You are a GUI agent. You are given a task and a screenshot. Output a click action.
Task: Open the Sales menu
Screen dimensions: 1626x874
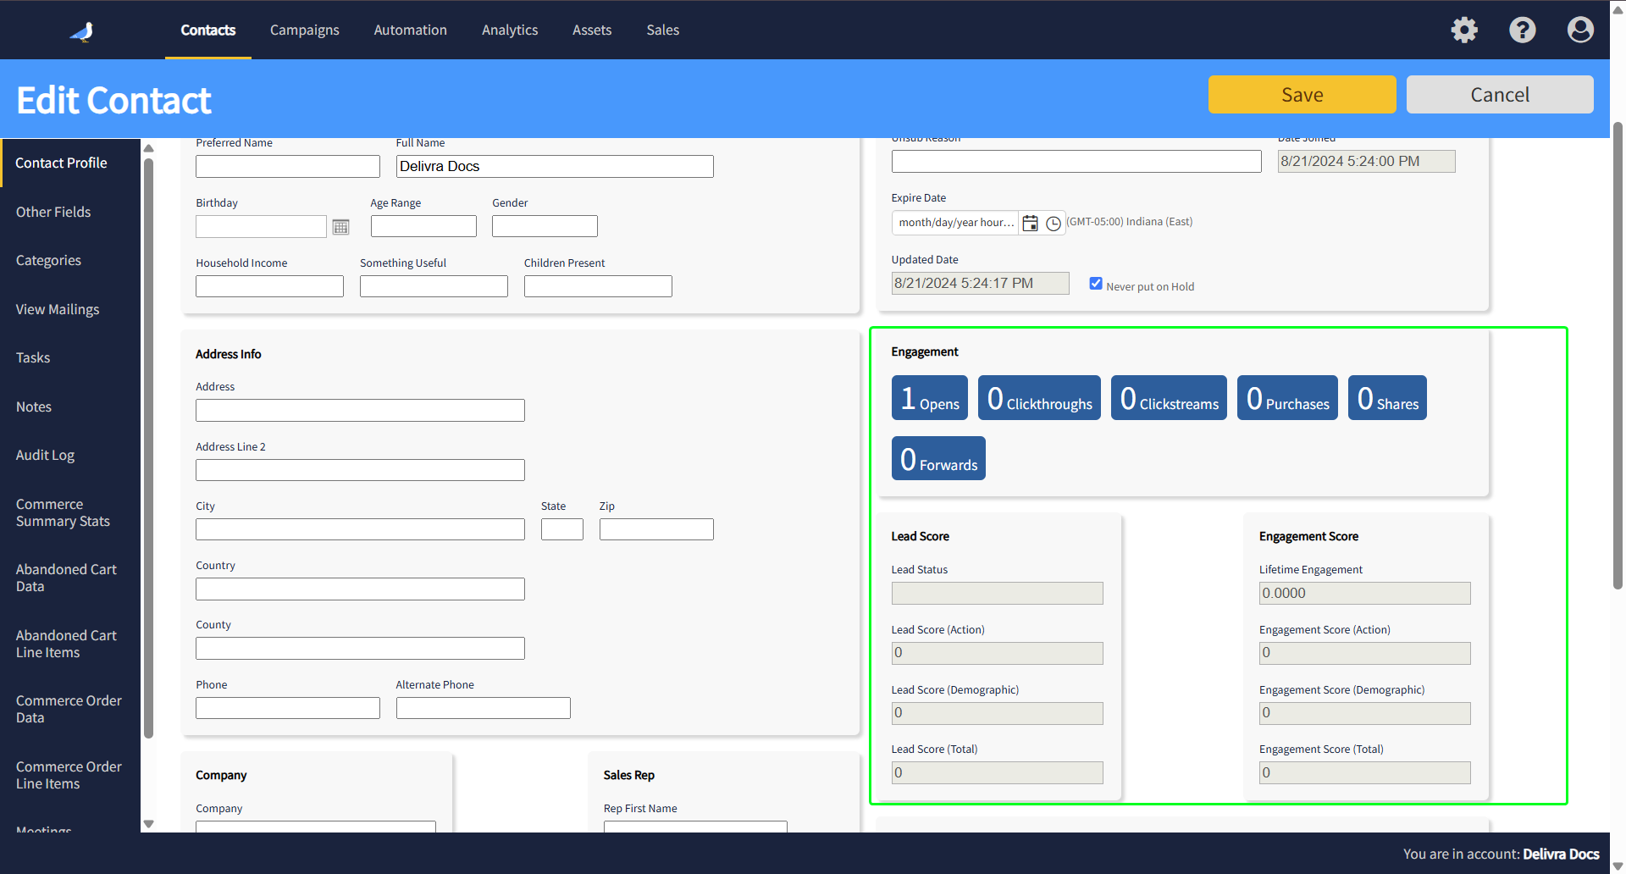tap(663, 30)
